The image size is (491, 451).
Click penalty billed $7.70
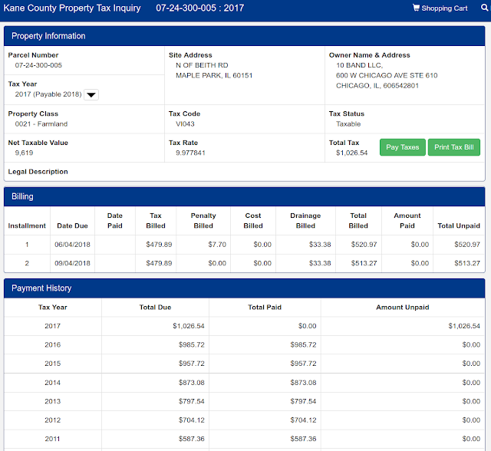click(217, 245)
